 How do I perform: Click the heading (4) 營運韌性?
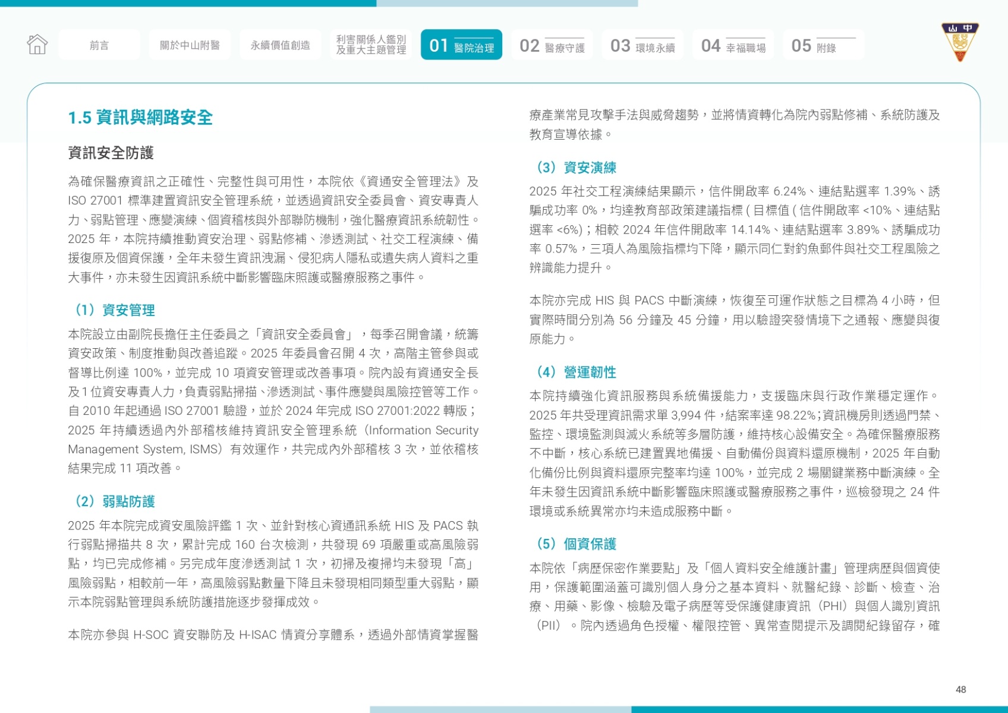(573, 372)
